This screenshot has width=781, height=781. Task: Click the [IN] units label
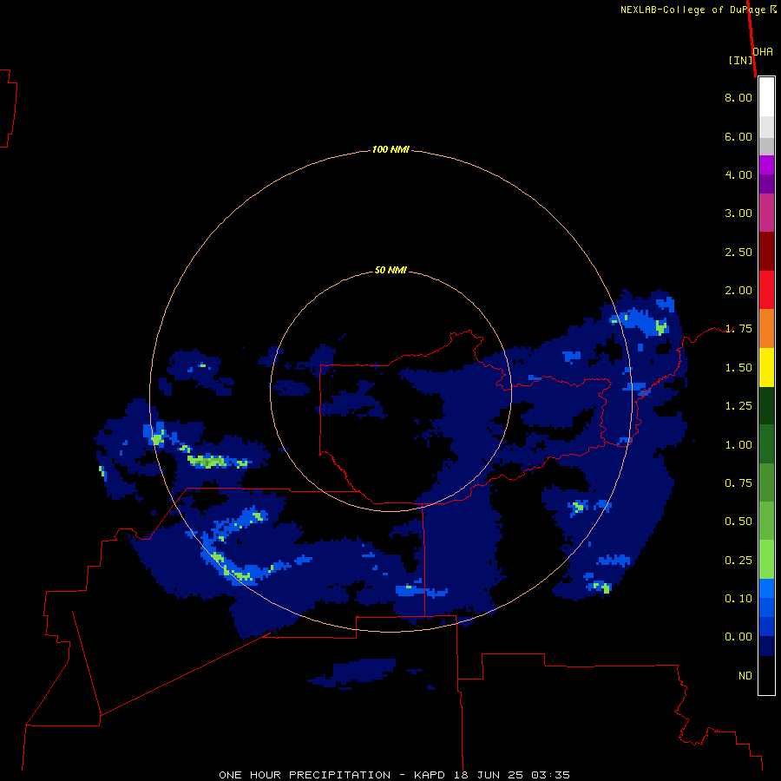pyautogui.click(x=741, y=60)
